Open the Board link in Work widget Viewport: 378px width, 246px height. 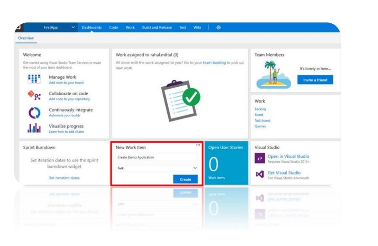click(x=259, y=115)
